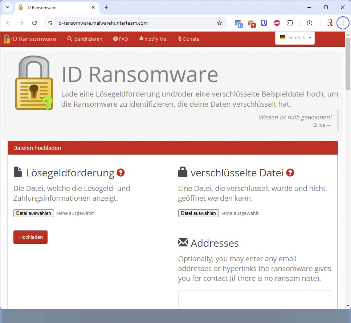Click the red Hochladen button
The width and height of the screenshot is (351, 323).
pyautogui.click(x=30, y=237)
